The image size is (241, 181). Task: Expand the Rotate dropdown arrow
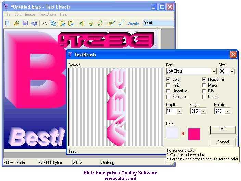point(227,111)
